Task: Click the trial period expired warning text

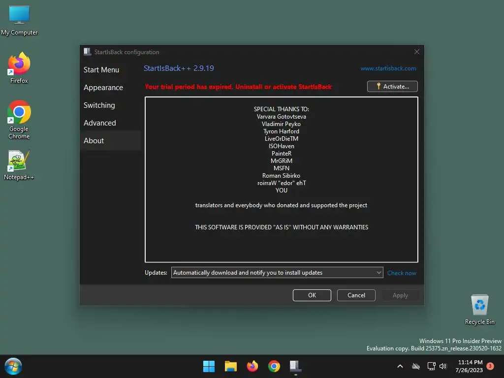Action: tap(238, 87)
